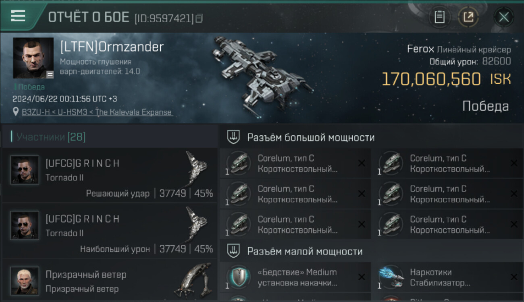This screenshot has width=524, height=302.
Task: Click the X next to «Бедствие» Medium
Action: tap(362, 277)
